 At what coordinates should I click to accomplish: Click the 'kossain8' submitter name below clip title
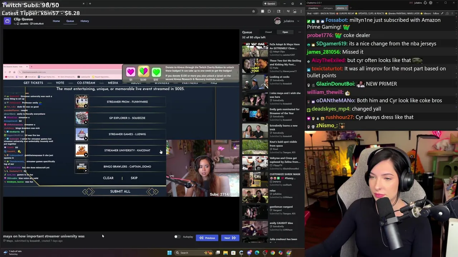(x=35, y=241)
